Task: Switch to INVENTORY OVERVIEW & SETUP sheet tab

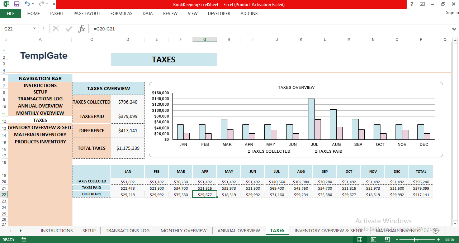Action: (x=329, y=230)
